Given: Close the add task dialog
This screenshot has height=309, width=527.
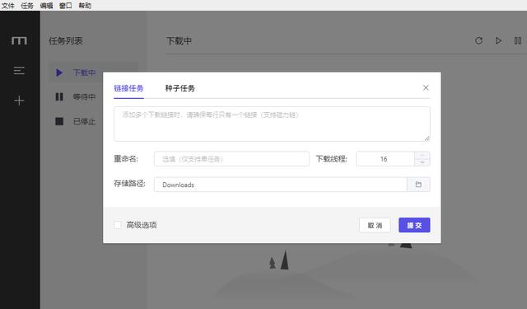Looking at the screenshot, I should tap(426, 88).
